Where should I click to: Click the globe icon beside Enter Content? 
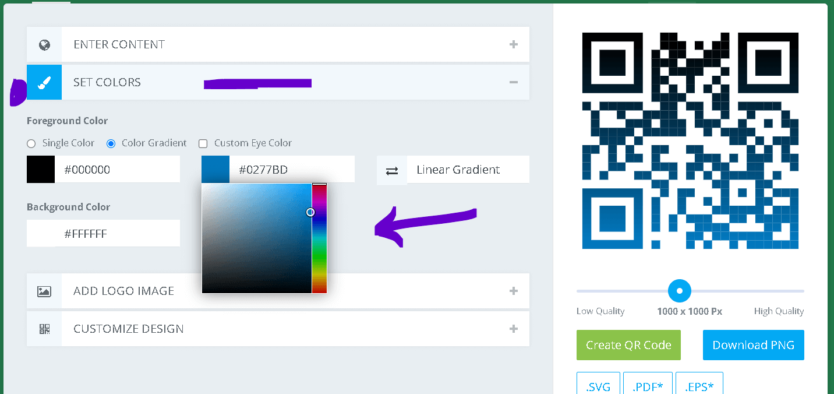pyautogui.click(x=44, y=45)
